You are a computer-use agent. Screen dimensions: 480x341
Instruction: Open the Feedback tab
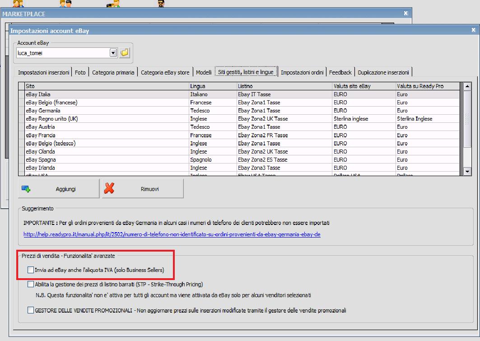[x=340, y=72]
